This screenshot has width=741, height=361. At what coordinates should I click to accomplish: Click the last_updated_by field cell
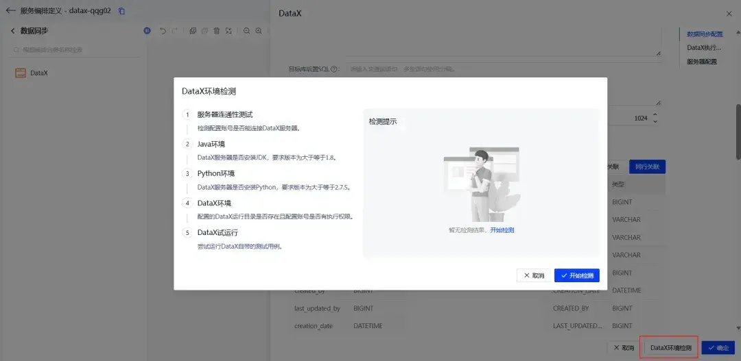(x=317, y=309)
